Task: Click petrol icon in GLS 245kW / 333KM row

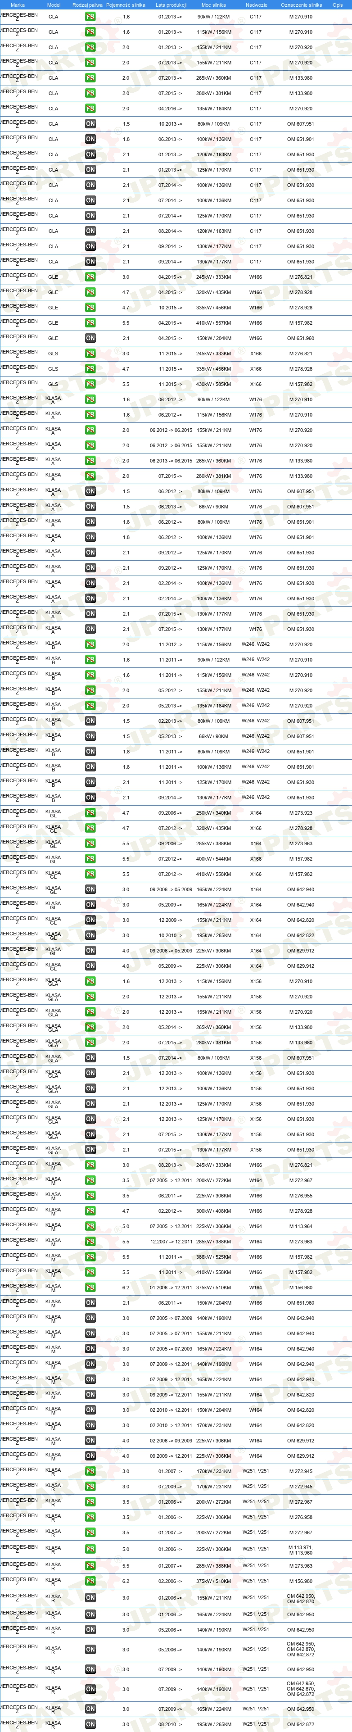Action: coord(90,354)
